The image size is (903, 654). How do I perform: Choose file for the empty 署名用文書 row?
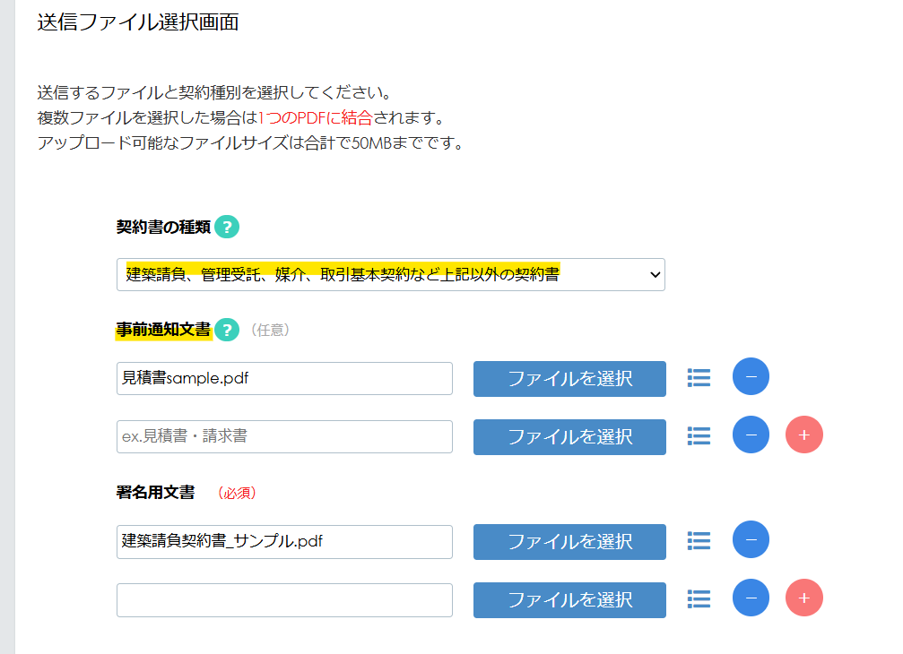pos(569,600)
